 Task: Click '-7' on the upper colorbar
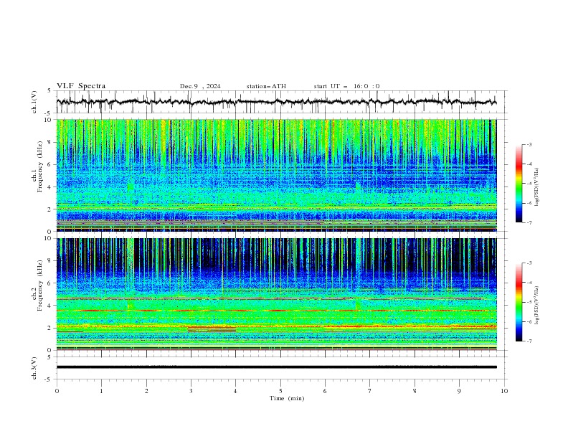(x=529, y=222)
